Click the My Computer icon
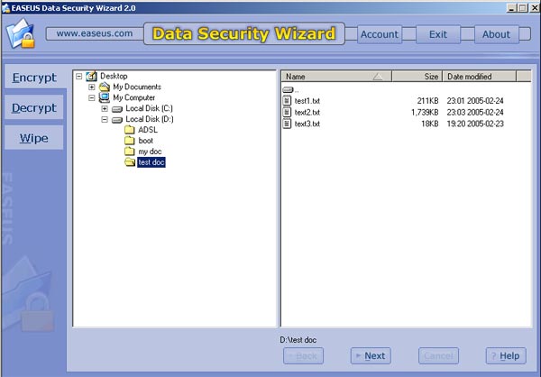The height and width of the screenshot is (377, 541). (105, 97)
